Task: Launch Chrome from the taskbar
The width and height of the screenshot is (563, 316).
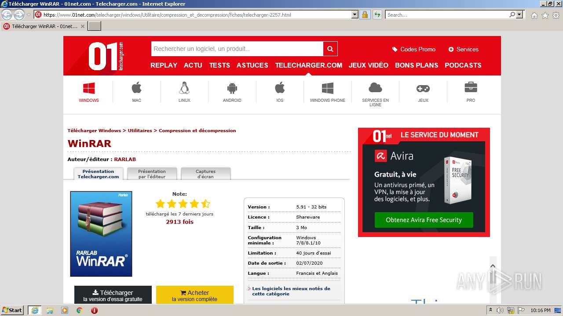Action: pyautogui.click(x=79, y=310)
